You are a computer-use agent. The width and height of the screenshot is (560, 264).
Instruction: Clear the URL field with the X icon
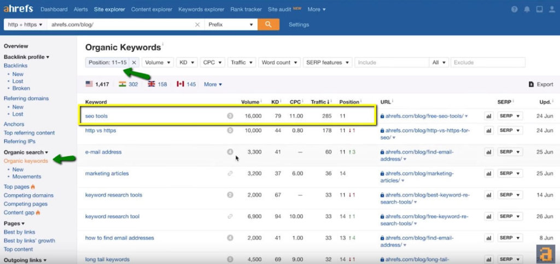[x=197, y=25]
